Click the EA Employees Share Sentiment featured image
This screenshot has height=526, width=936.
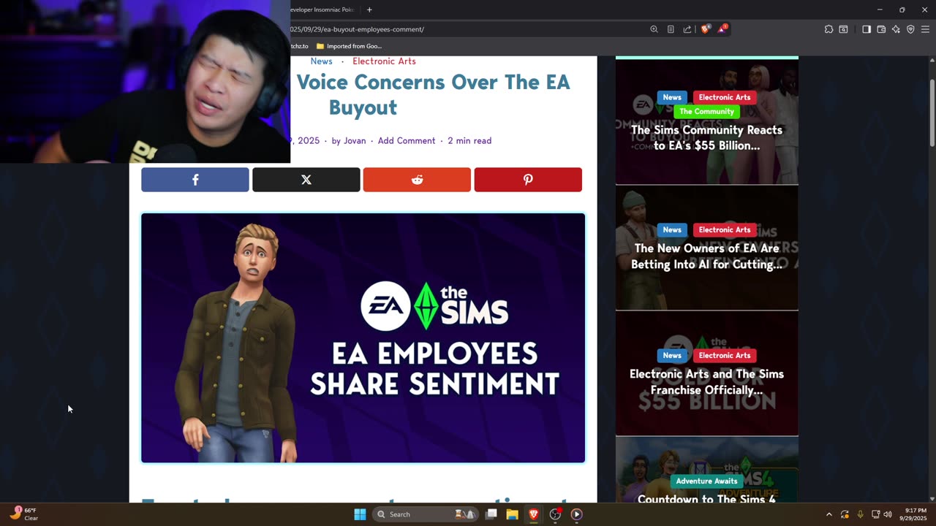pos(363,338)
